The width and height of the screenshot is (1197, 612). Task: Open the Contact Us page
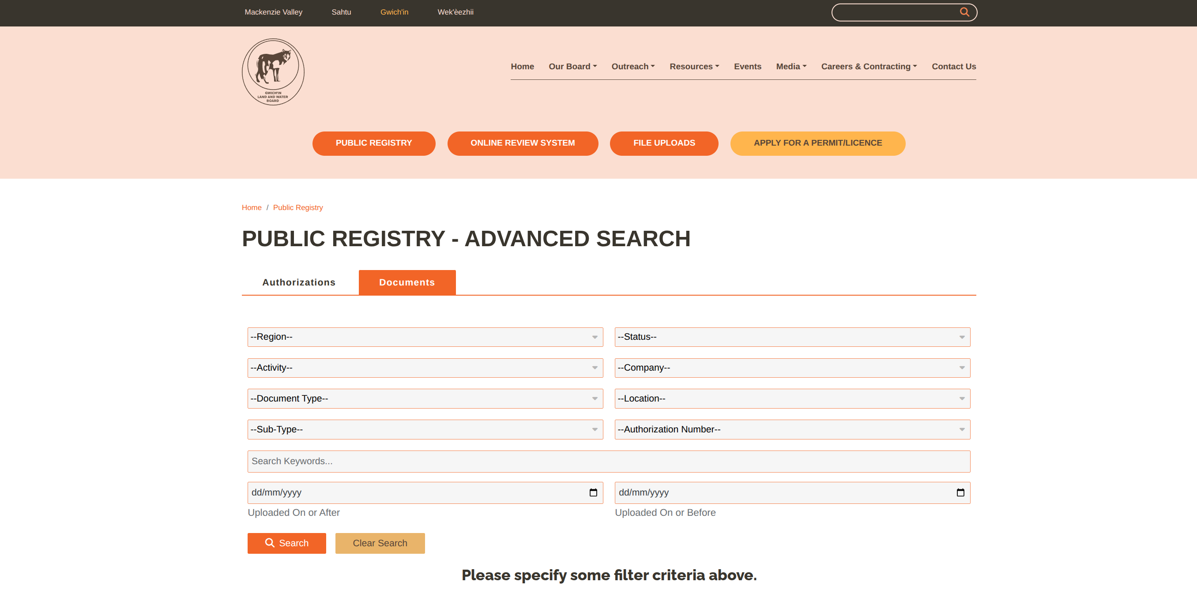tap(953, 67)
